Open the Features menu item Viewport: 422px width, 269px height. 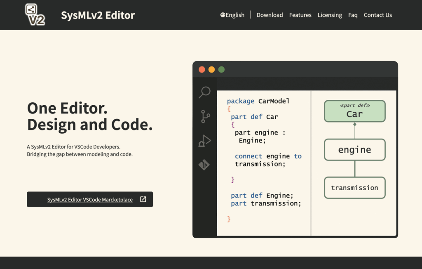300,15
